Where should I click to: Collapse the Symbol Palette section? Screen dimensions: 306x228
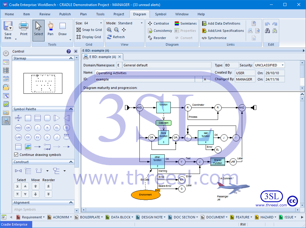(x=71, y=109)
